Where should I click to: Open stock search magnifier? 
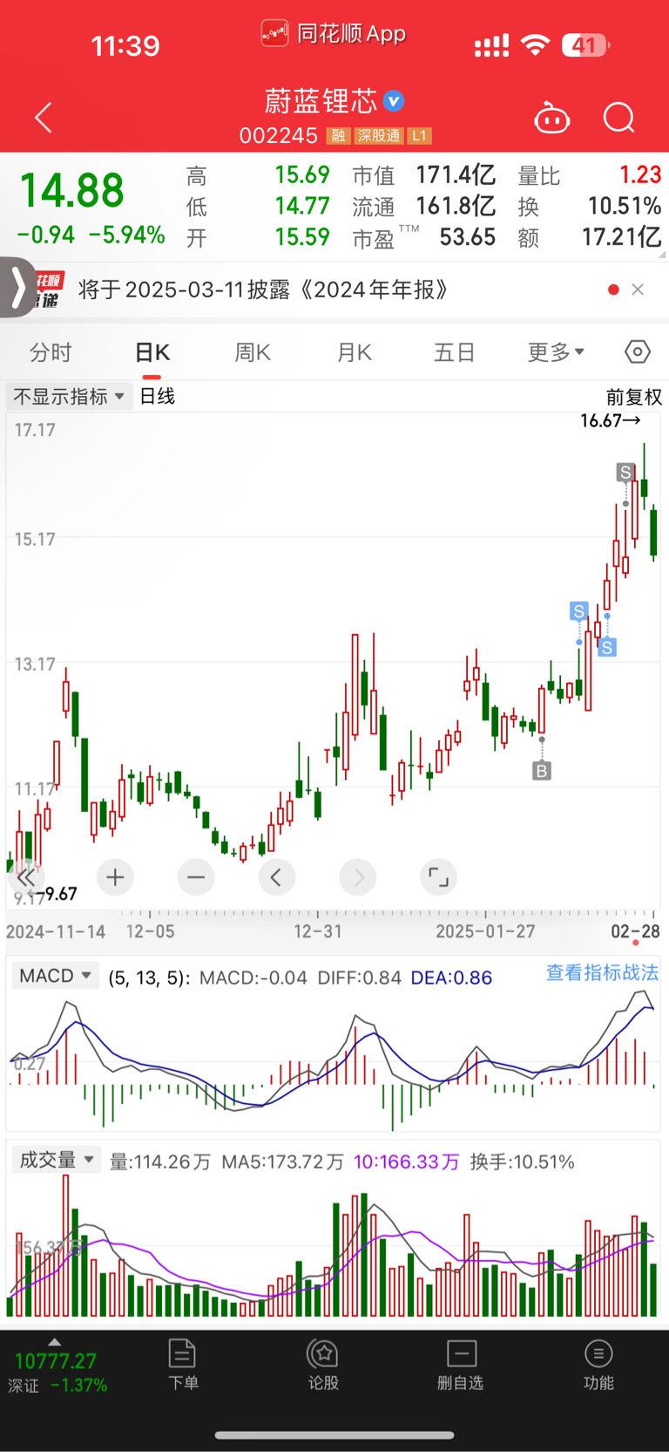(619, 118)
